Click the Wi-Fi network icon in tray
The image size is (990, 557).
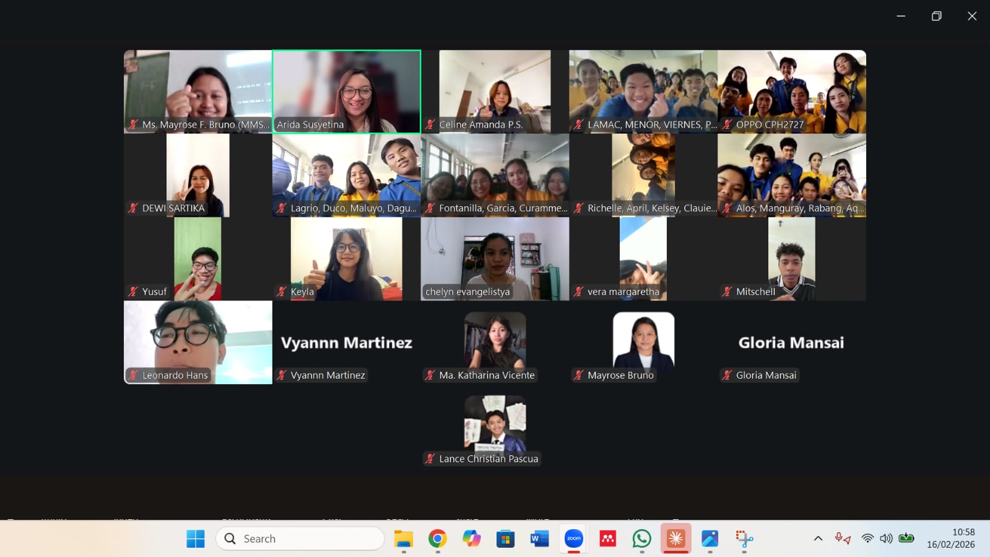tap(867, 538)
